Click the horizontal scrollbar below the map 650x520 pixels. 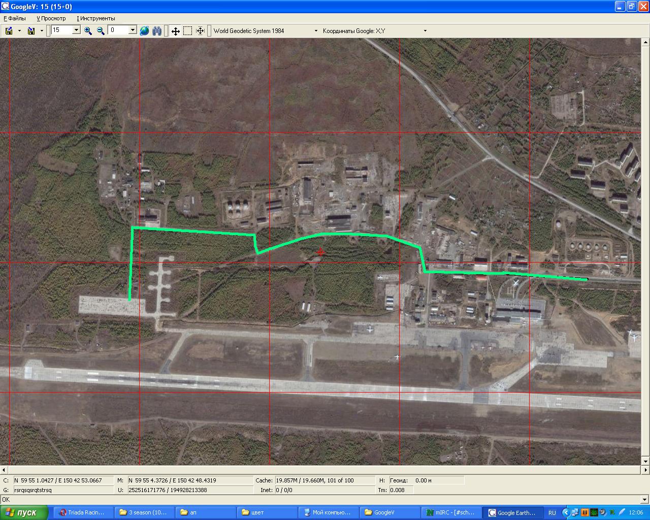[x=325, y=470]
